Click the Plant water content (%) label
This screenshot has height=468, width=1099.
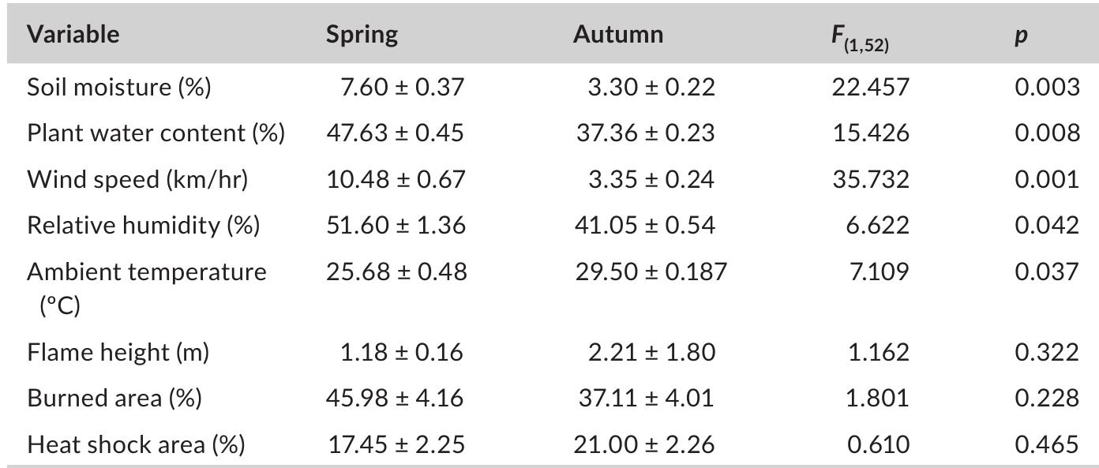[156, 133]
